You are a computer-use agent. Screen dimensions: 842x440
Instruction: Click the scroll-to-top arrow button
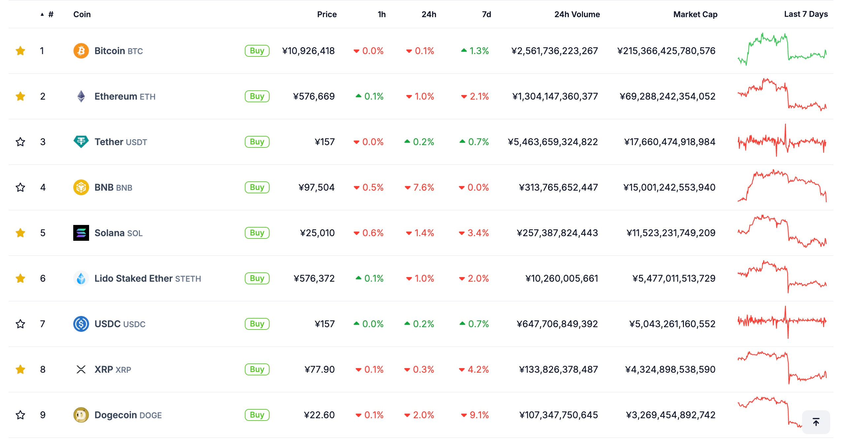click(816, 422)
